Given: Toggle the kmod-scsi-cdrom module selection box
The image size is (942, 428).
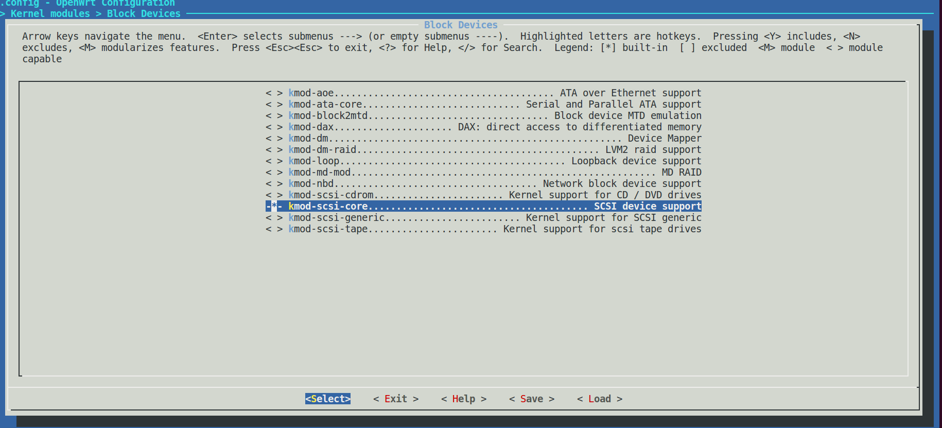Looking at the screenshot, I should pyautogui.click(x=274, y=195).
